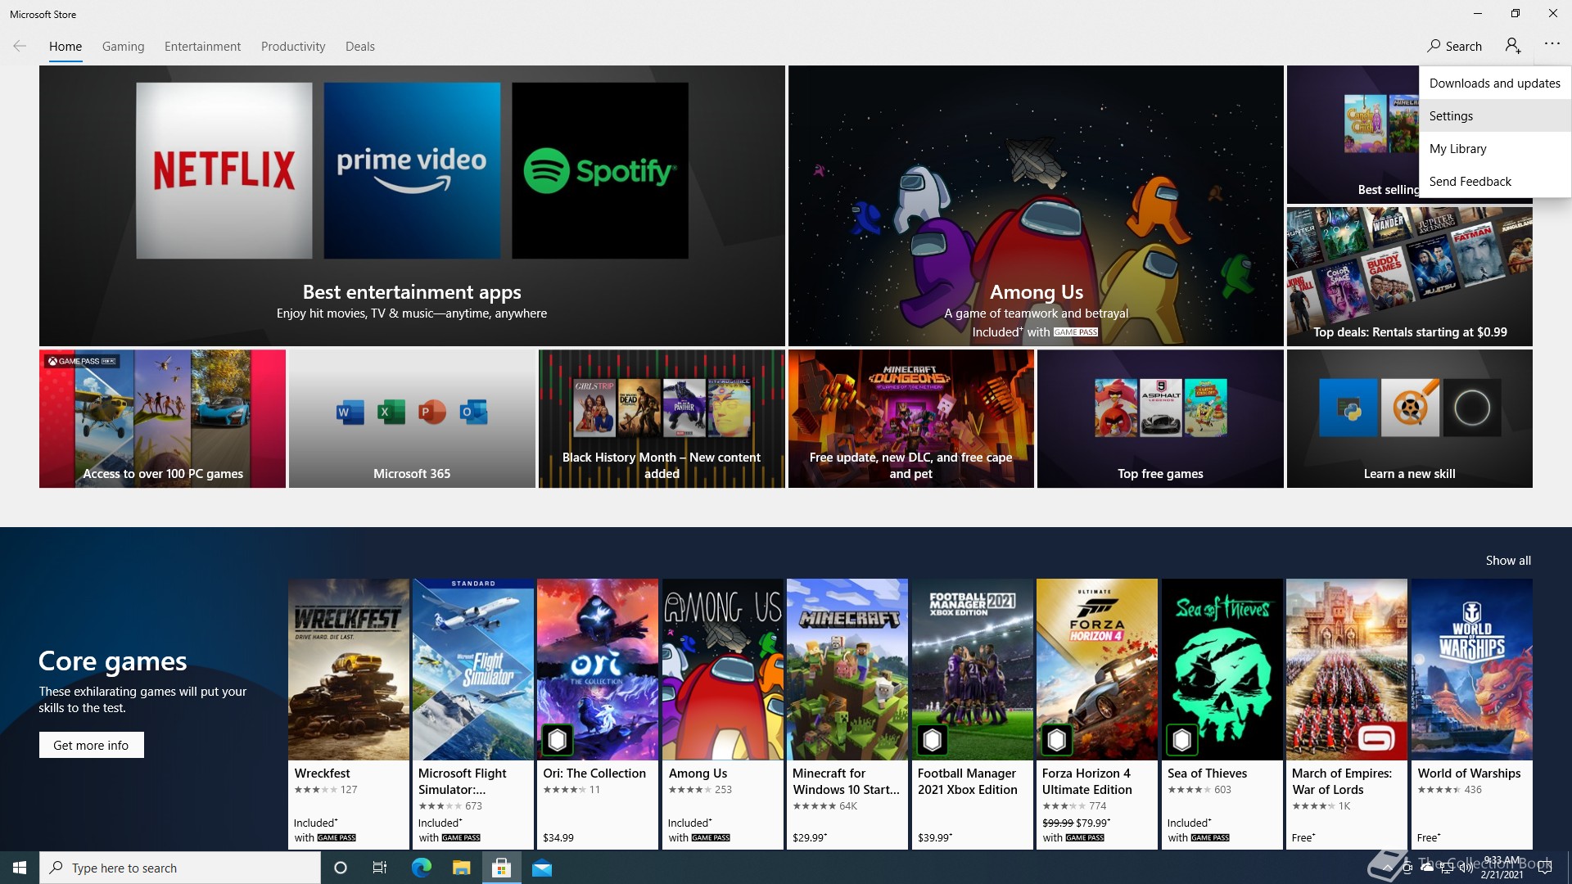Switch to the Home tab
1572x884 pixels.
(65, 47)
